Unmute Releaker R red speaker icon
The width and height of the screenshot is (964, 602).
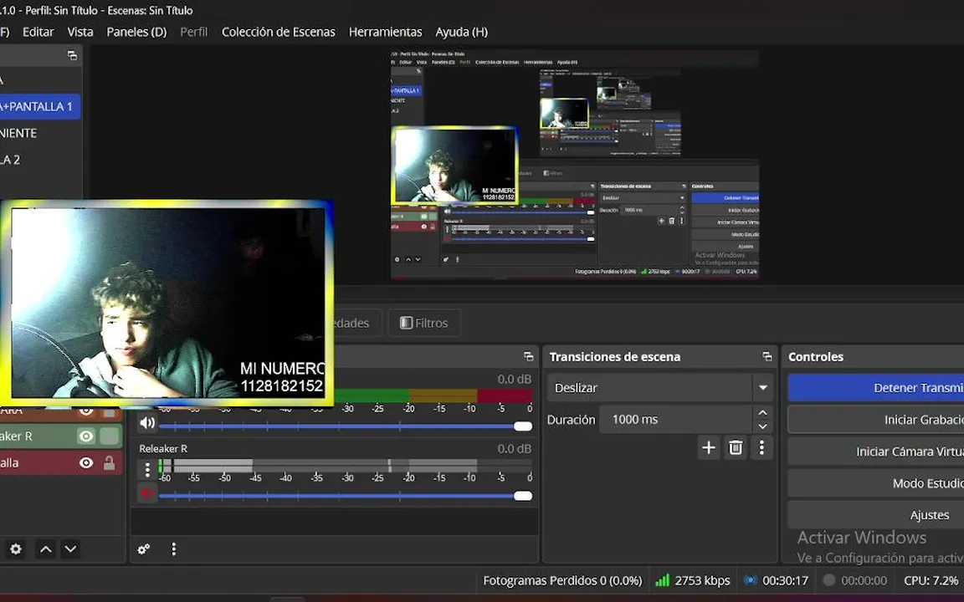click(x=147, y=493)
